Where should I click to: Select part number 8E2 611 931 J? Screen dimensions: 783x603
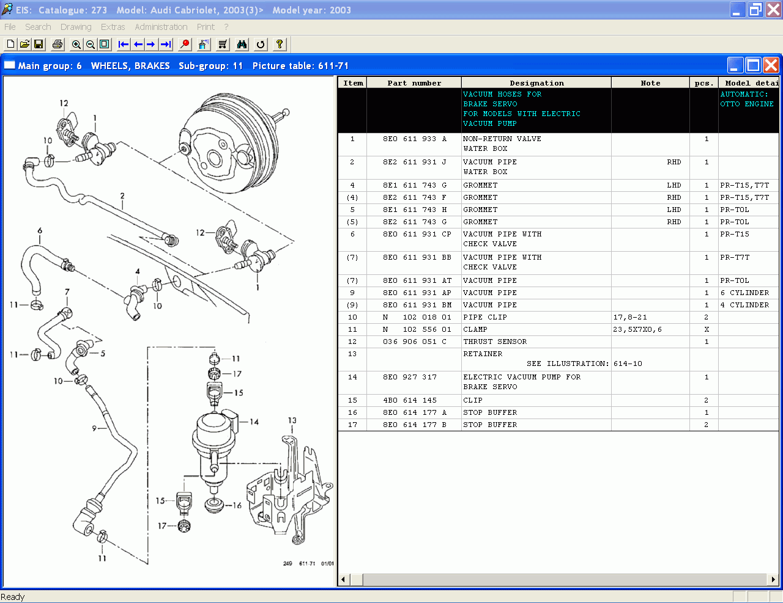(x=415, y=162)
